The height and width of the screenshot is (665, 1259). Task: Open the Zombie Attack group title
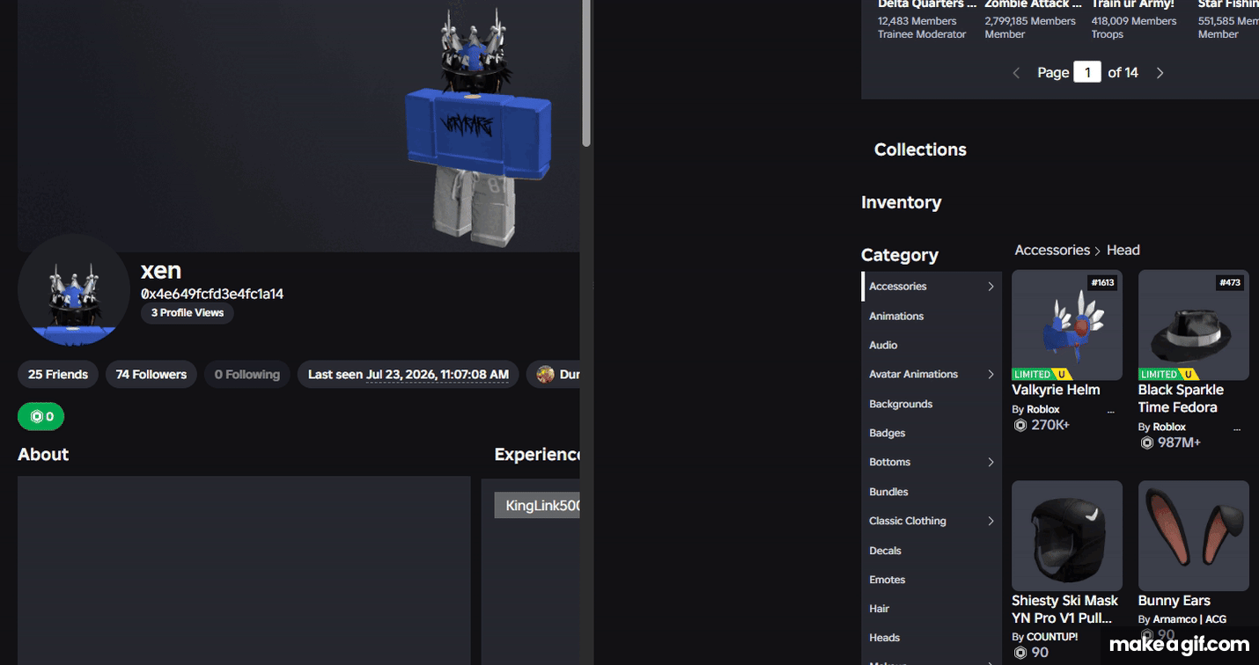pos(1034,5)
